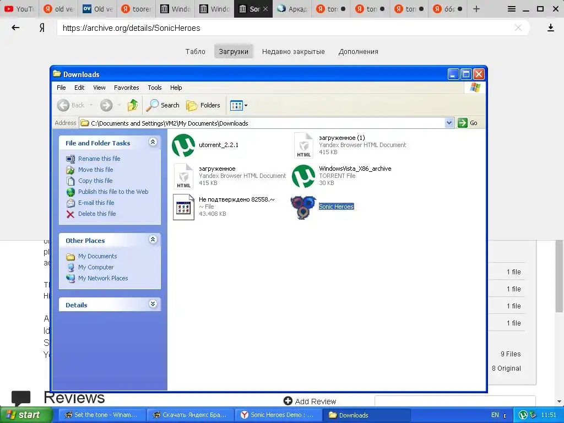Select the загруженное (1) HTML document icon
Viewport: 564px width, 423px height.
[x=303, y=145]
